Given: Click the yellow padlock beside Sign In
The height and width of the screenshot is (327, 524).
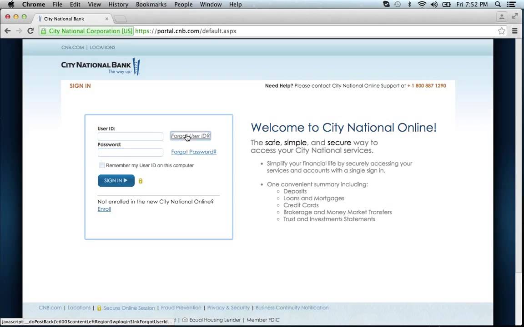Looking at the screenshot, I should [x=141, y=181].
